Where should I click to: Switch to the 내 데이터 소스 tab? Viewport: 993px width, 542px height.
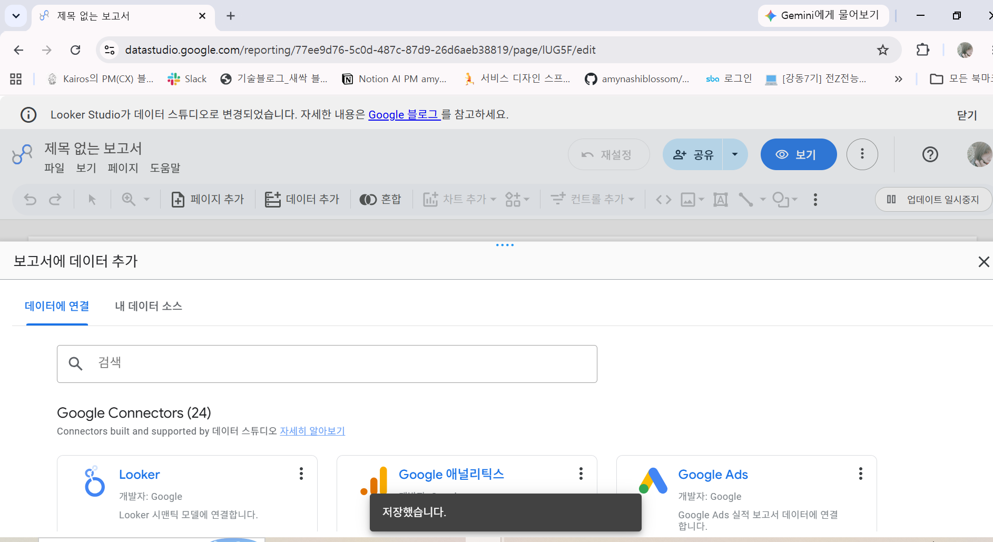(x=149, y=306)
